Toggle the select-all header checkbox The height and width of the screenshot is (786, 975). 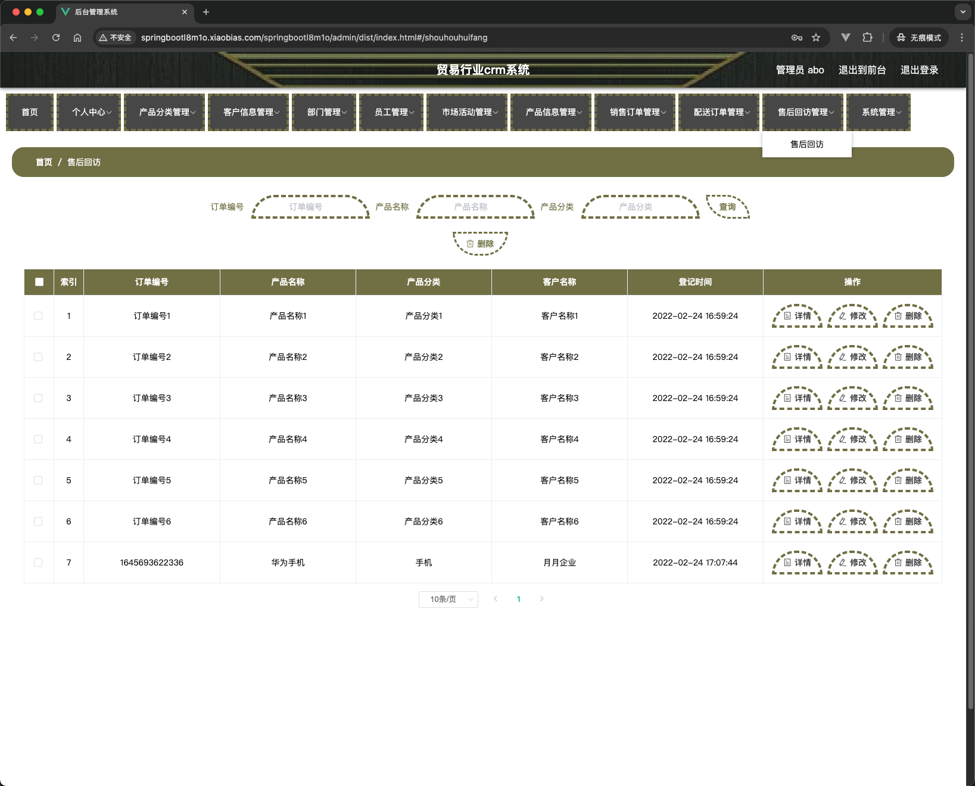coord(39,282)
